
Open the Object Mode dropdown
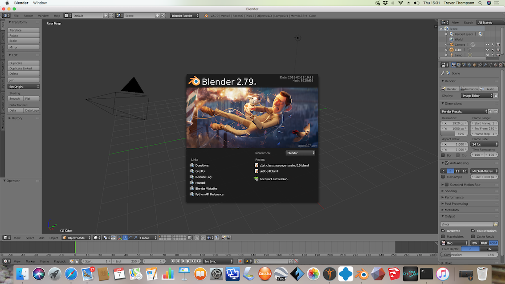point(77,238)
